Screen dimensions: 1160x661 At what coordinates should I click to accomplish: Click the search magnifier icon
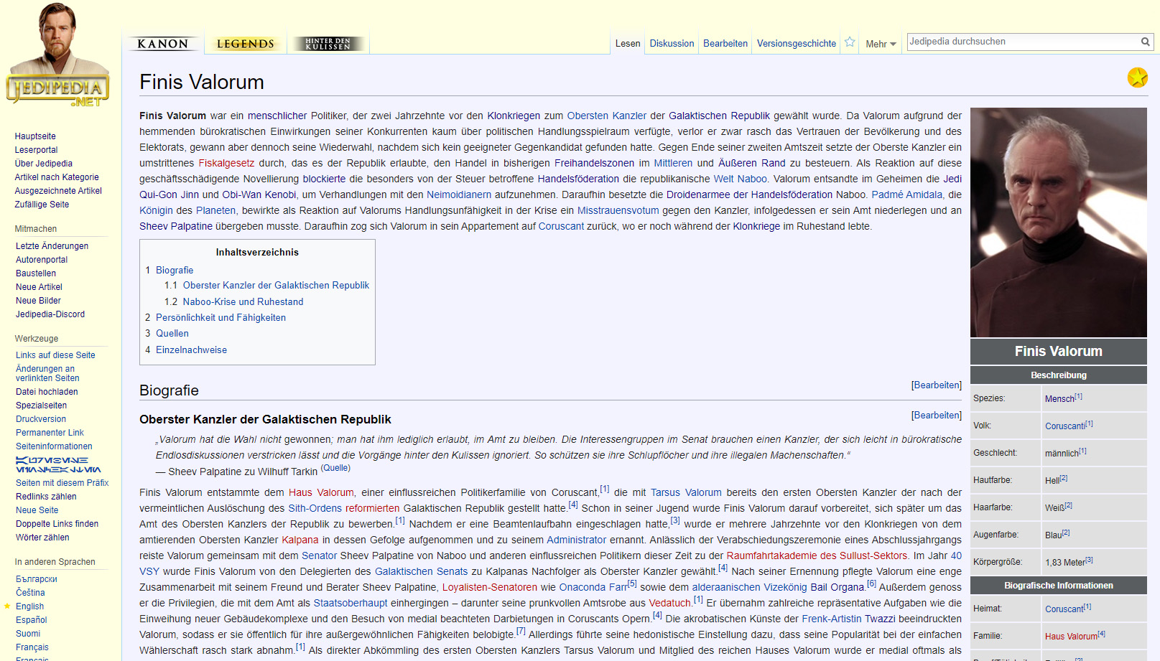coord(1146,42)
